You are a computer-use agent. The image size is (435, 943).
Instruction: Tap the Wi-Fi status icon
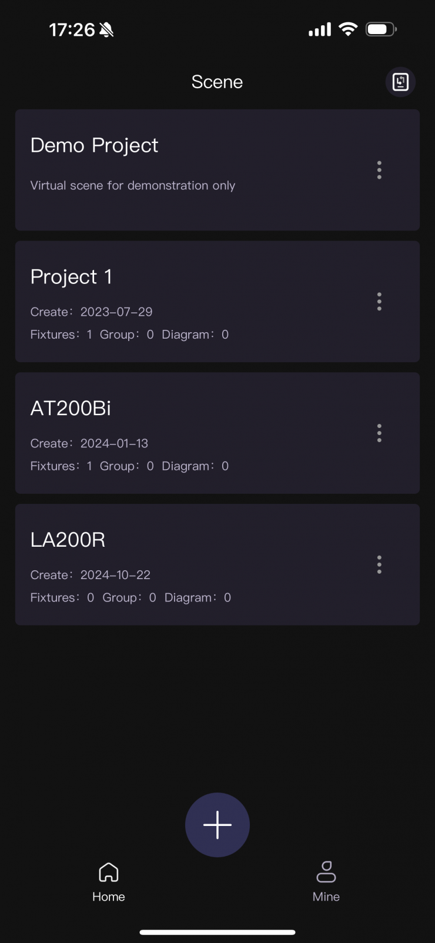pos(349,29)
